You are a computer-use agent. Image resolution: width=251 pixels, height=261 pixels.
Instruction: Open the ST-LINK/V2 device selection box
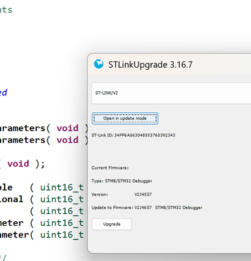[171, 93]
